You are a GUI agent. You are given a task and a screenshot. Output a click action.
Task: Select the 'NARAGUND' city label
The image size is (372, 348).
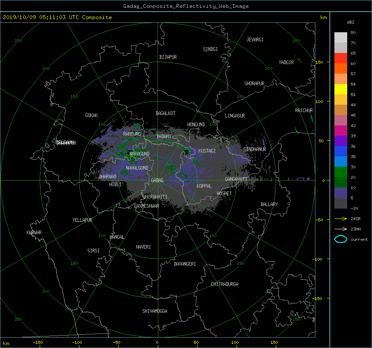click(140, 154)
